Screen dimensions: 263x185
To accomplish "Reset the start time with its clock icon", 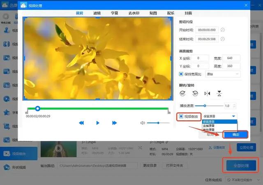I will click(223, 30).
